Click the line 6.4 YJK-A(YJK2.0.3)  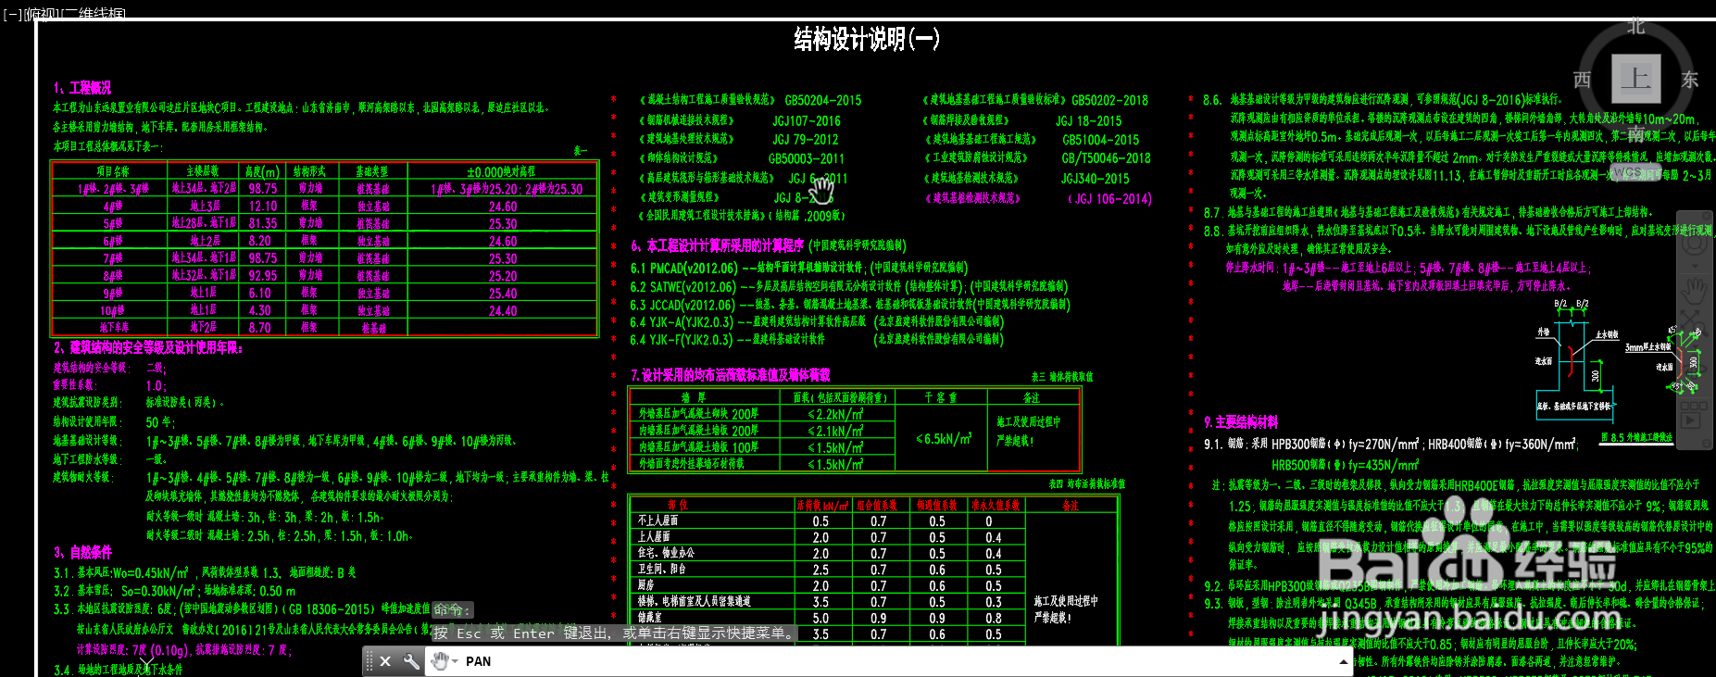pyautogui.click(x=817, y=322)
